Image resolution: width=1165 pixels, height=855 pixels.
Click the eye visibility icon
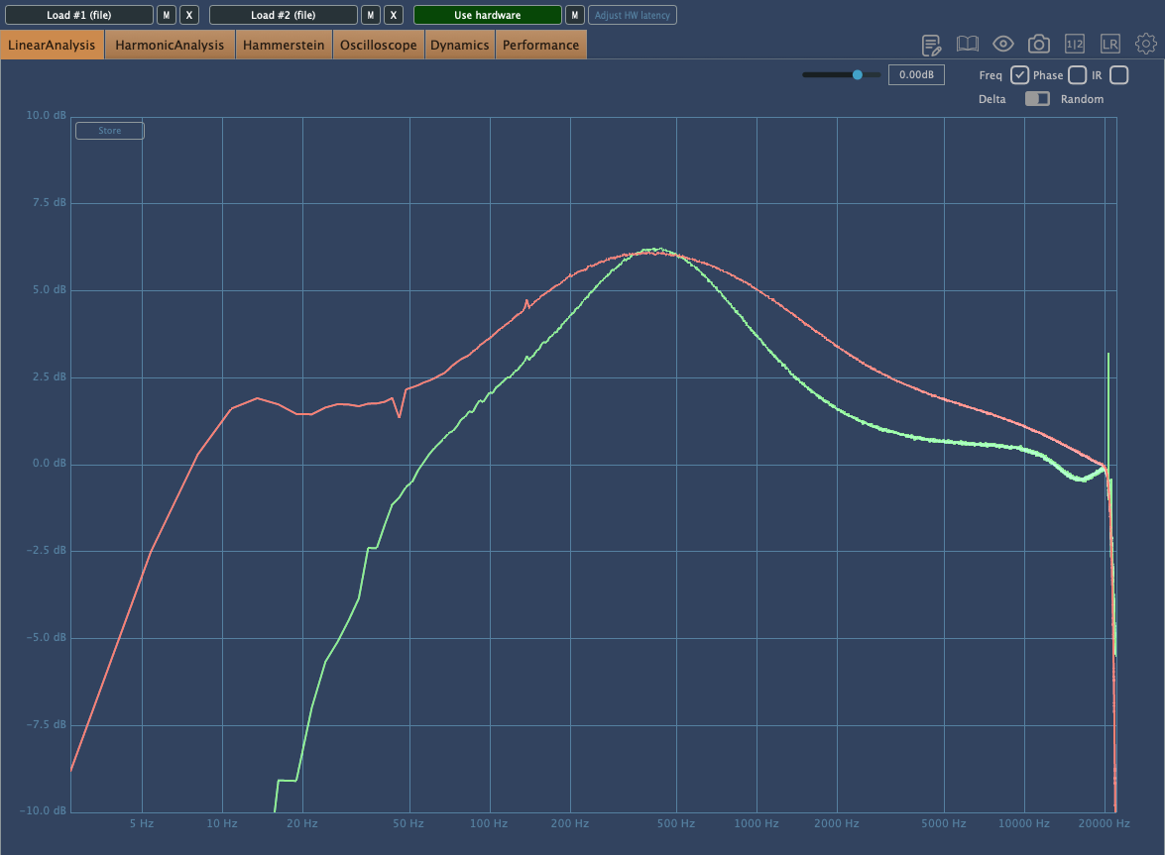pyautogui.click(x=1003, y=44)
